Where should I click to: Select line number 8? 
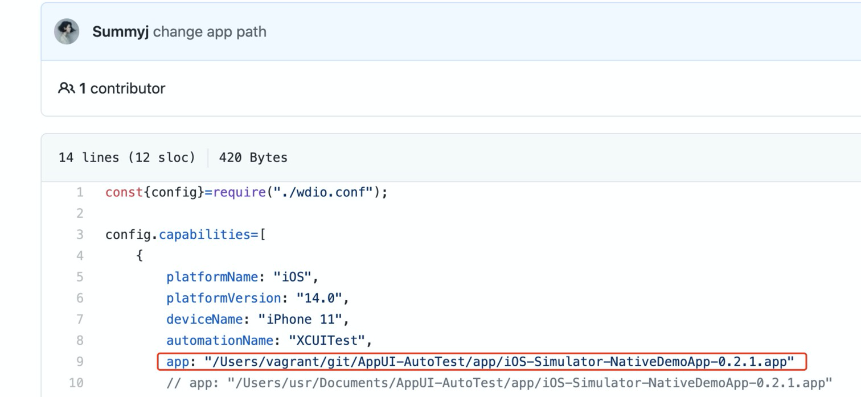(80, 340)
